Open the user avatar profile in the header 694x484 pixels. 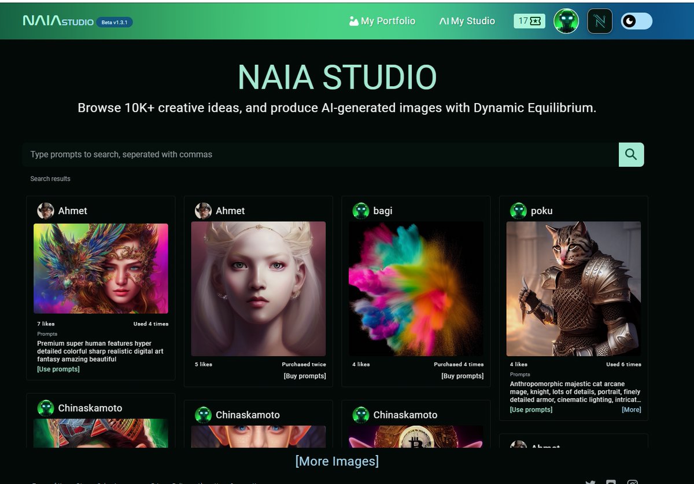coord(566,21)
